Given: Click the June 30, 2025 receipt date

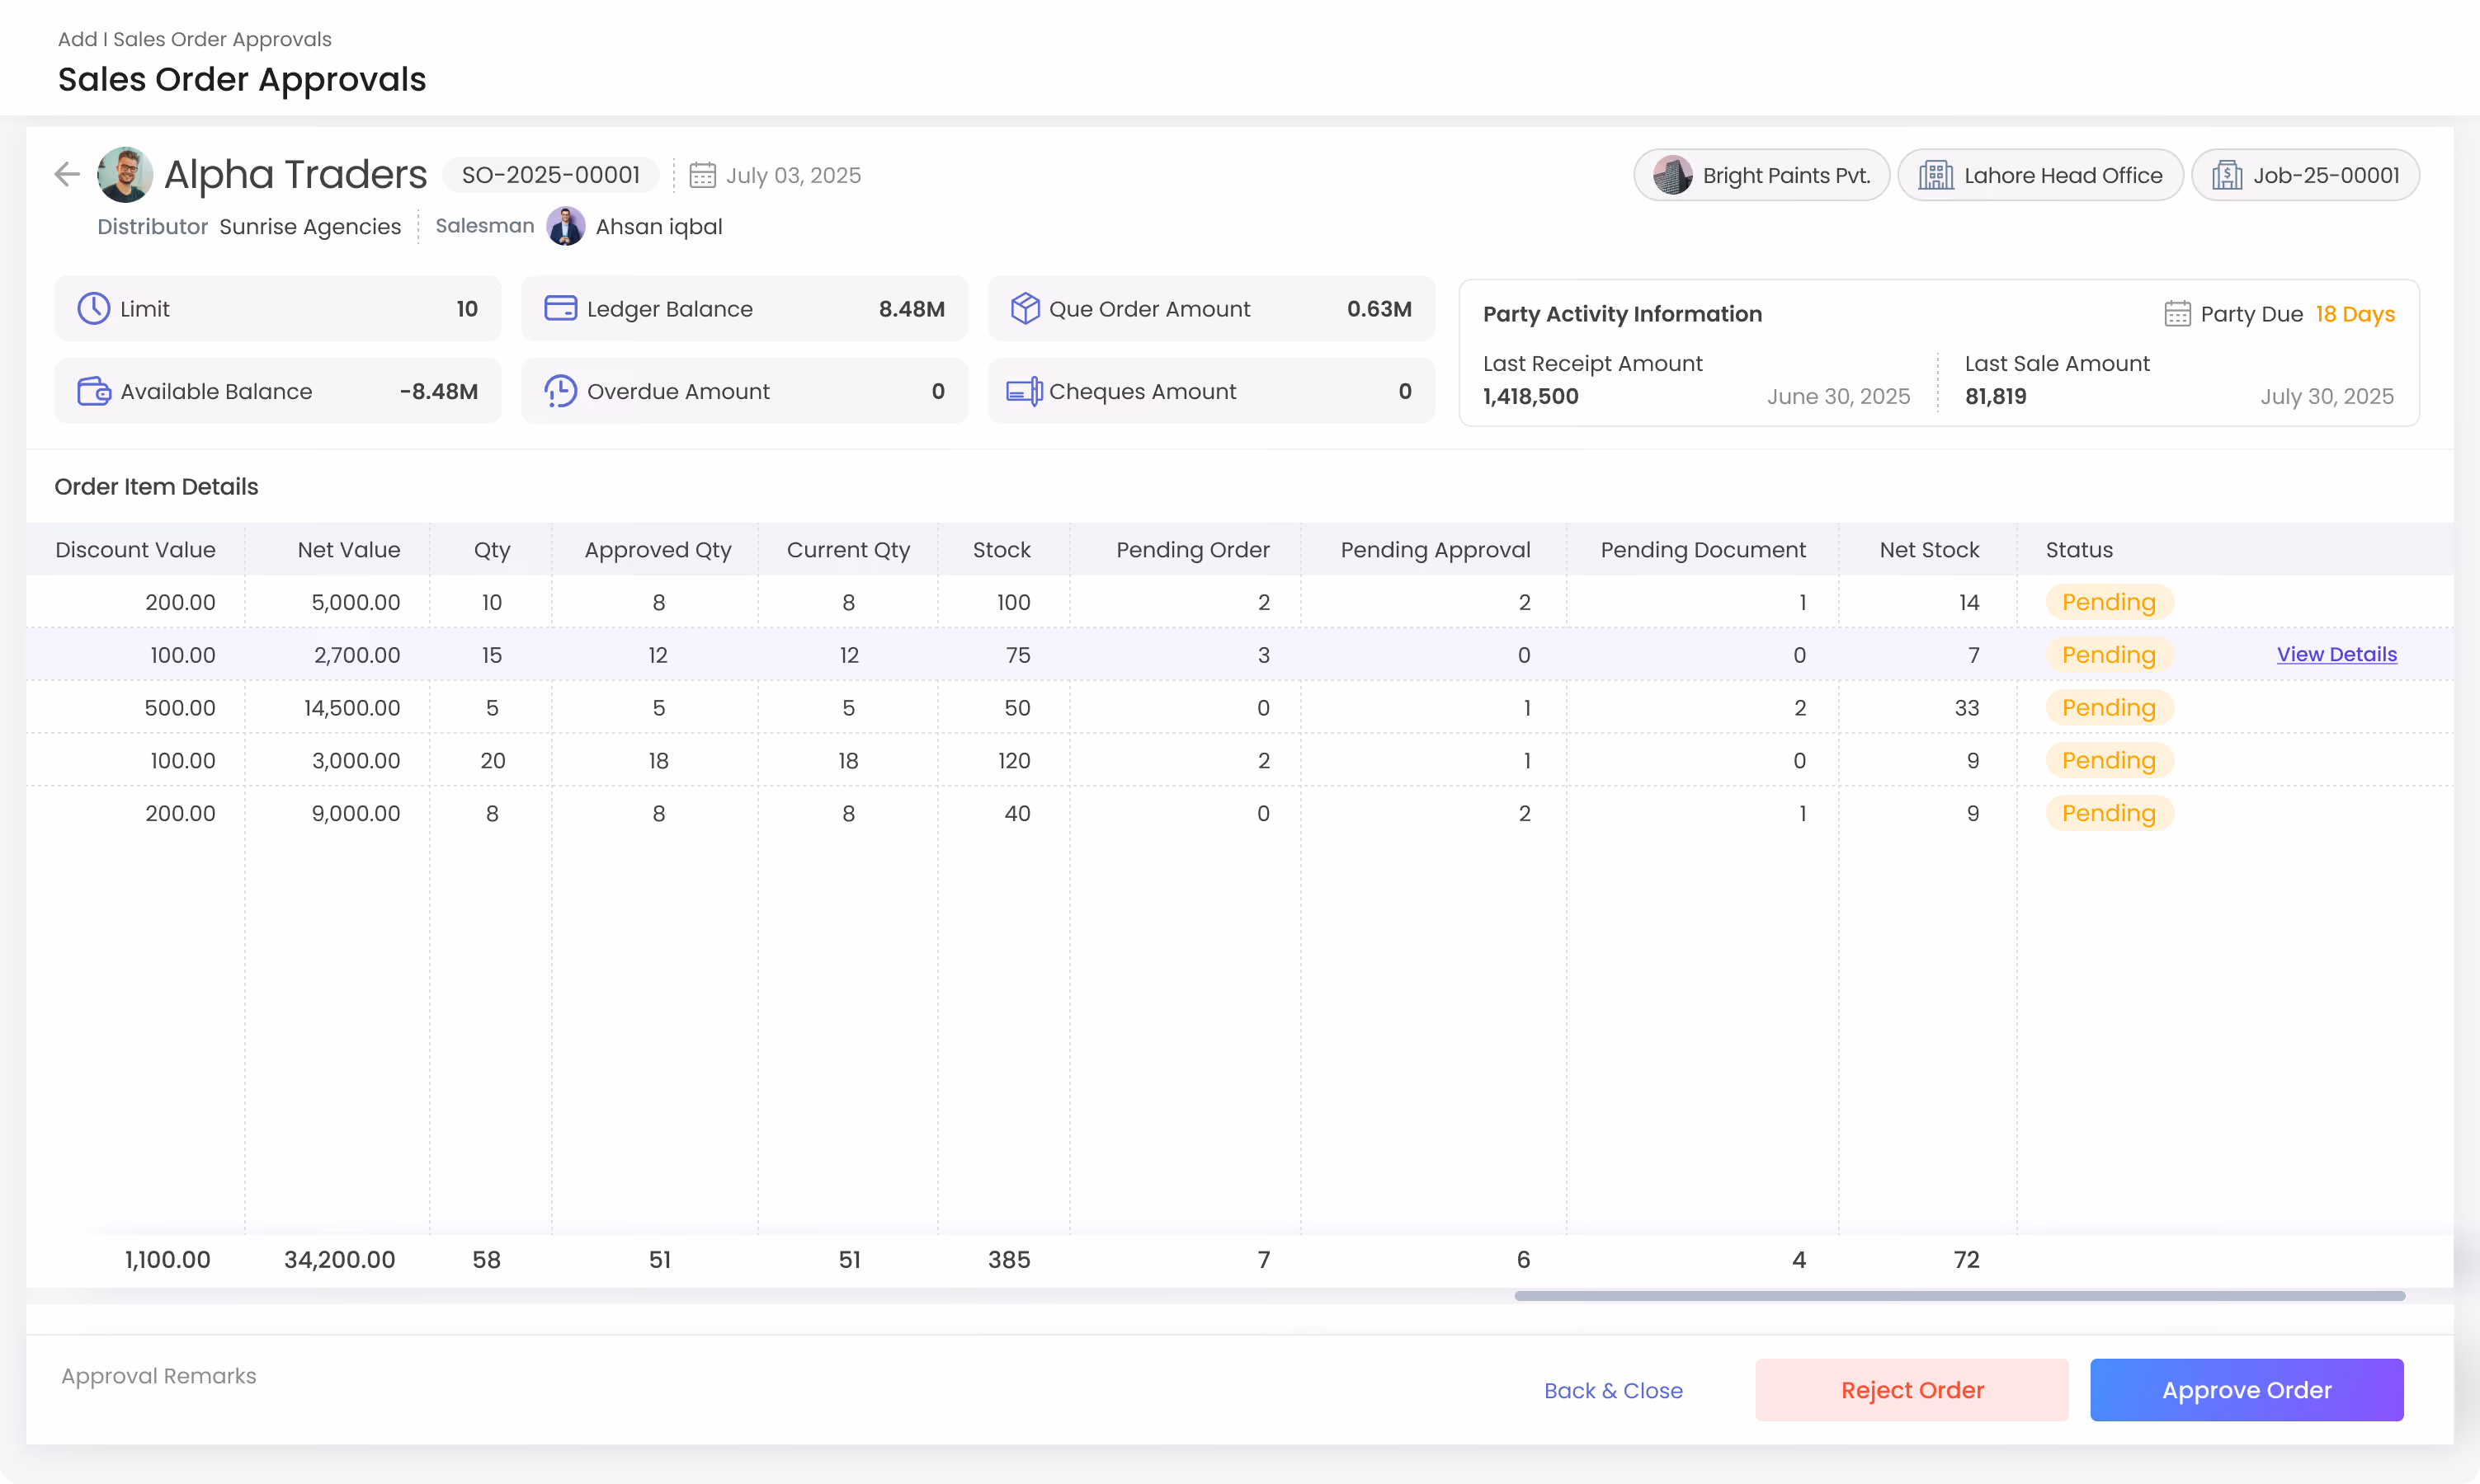Looking at the screenshot, I should click(x=1839, y=396).
